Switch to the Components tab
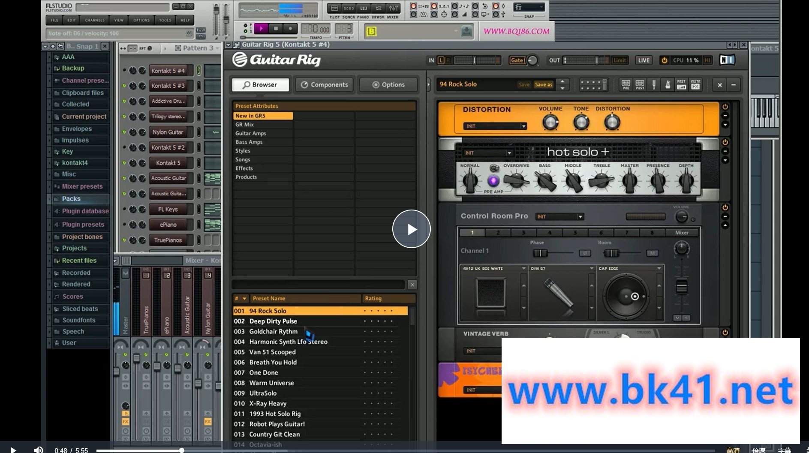Viewport: 809px width, 453px height. [325, 84]
